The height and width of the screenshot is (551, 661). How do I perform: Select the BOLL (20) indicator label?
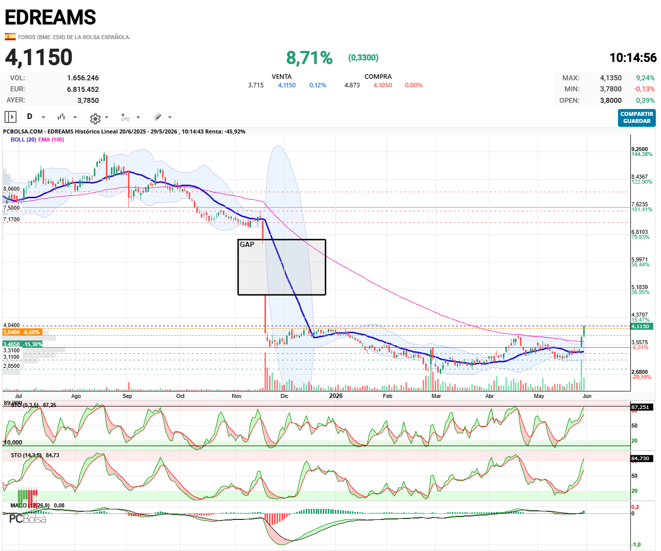coord(23,140)
